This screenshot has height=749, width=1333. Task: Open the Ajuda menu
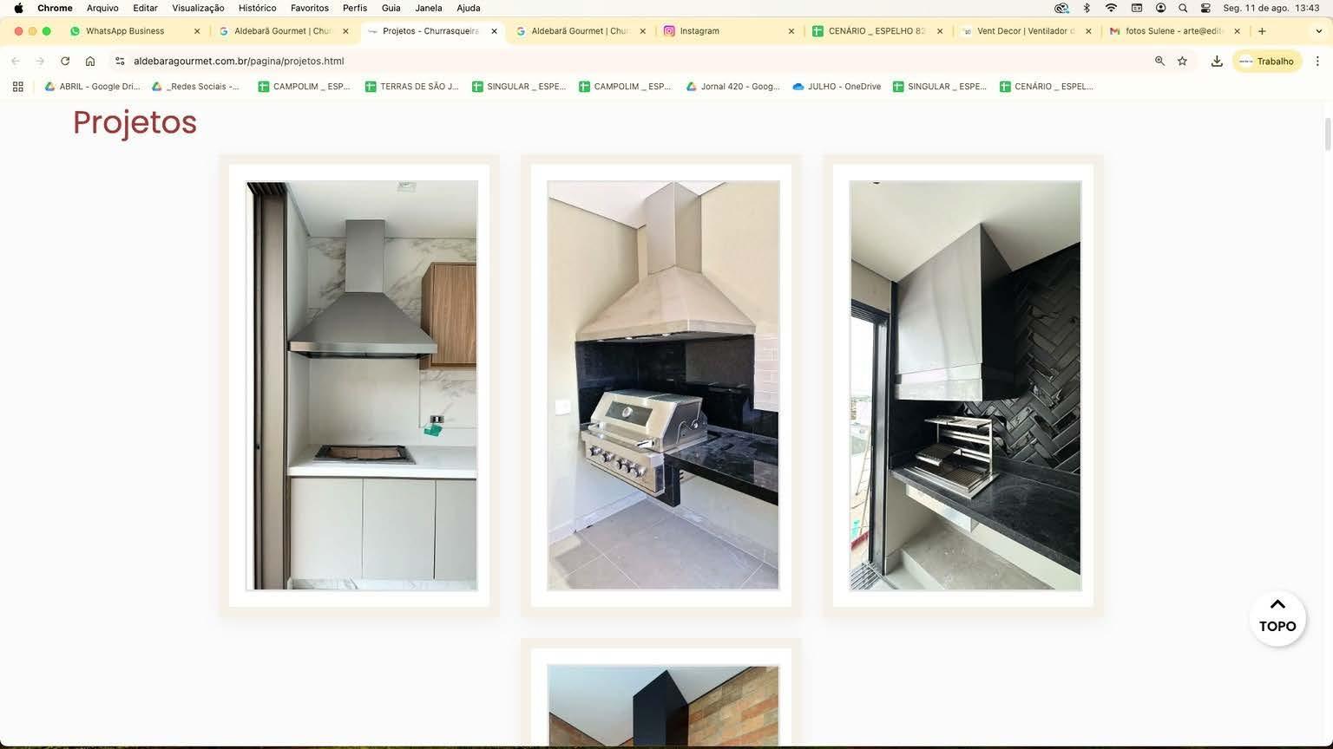[x=469, y=8]
